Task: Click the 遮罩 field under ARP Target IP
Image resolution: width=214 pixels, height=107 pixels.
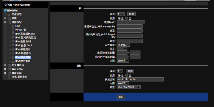Action: tap(130, 41)
